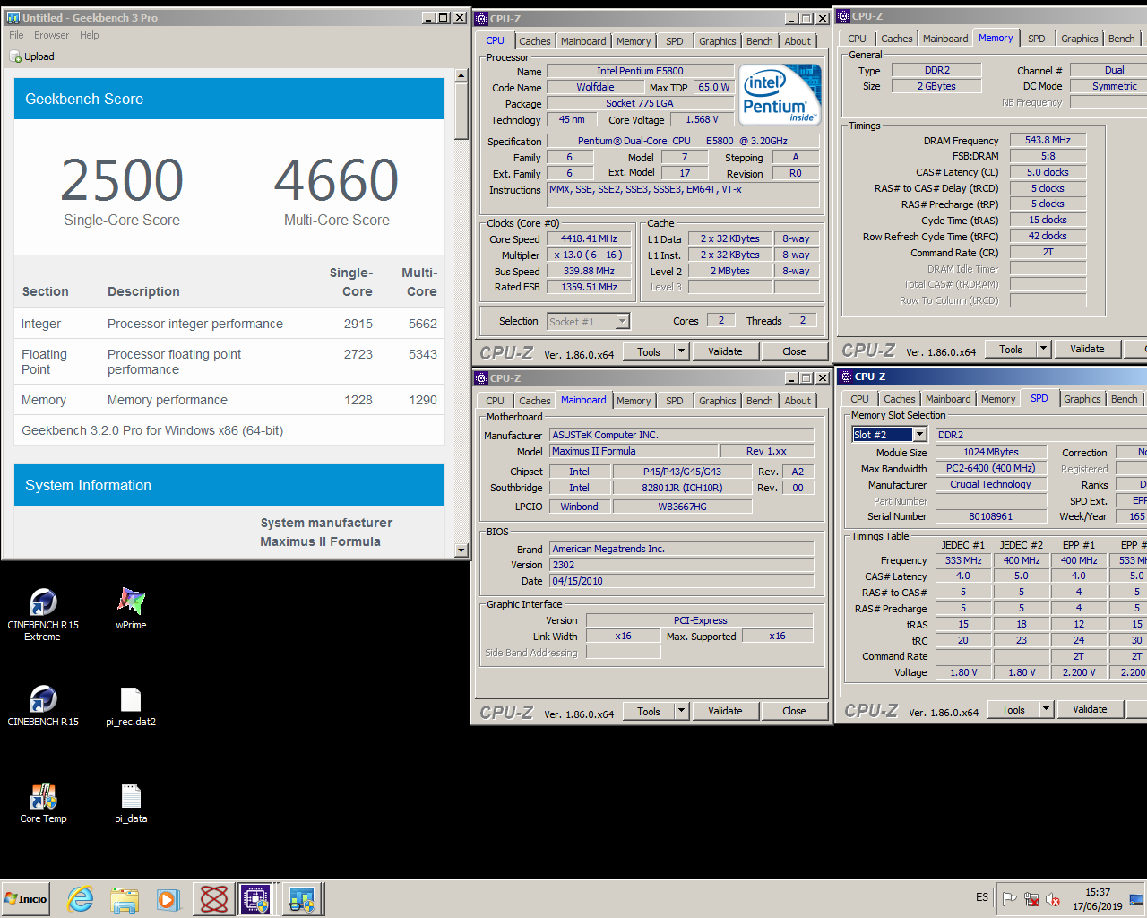Open Tools dropdown arrow in SPD window

tap(1046, 709)
